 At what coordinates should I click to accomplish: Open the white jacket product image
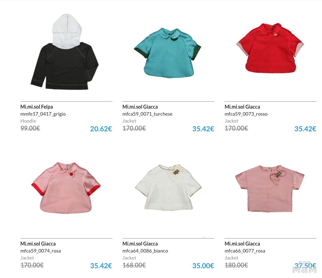pos(168,187)
